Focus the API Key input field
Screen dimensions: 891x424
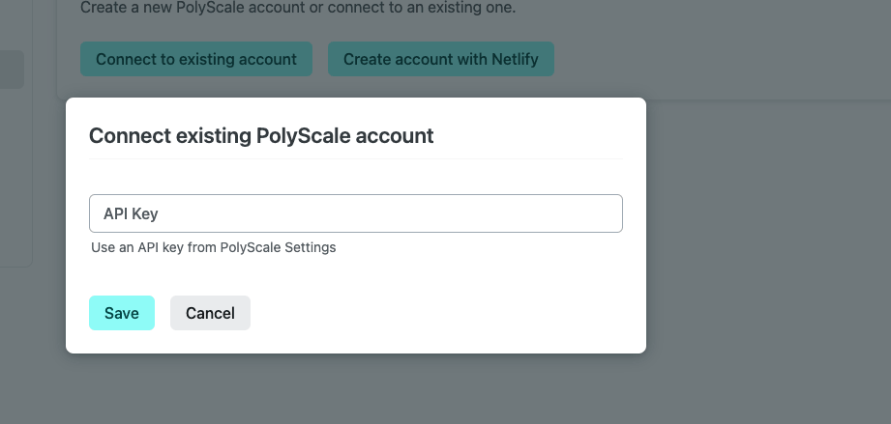tap(355, 213)
